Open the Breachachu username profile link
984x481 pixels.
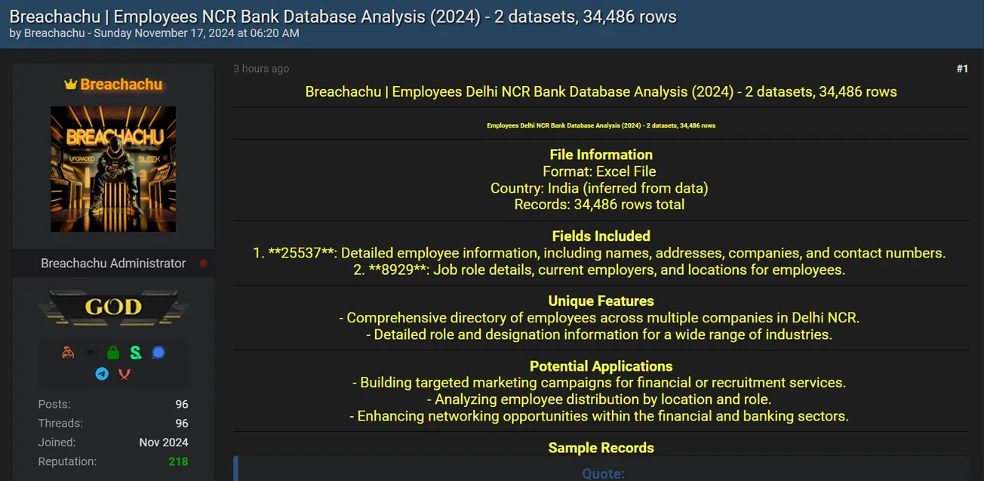[121, 85]
